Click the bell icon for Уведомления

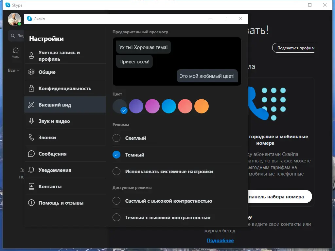pyautogui.click(x=32, y=170)
